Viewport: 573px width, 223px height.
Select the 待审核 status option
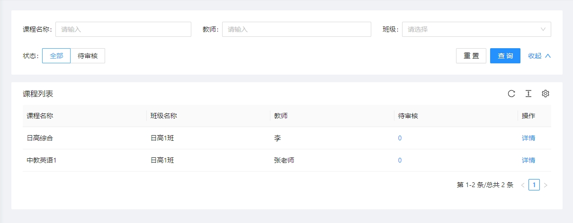coord(88,56)
